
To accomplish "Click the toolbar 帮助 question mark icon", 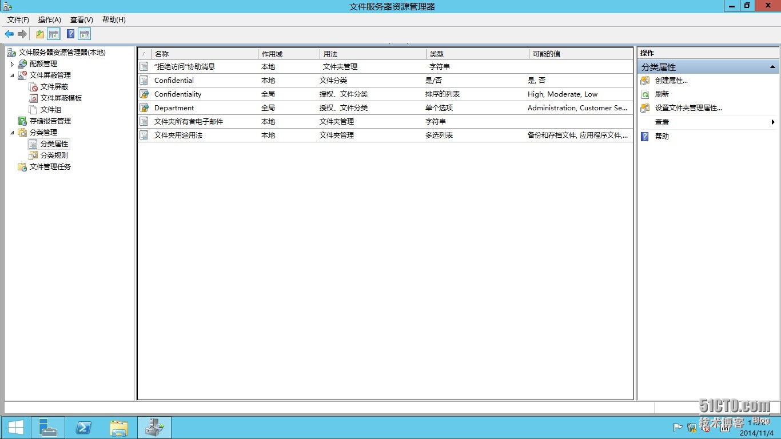I will [x=70, y=34].
